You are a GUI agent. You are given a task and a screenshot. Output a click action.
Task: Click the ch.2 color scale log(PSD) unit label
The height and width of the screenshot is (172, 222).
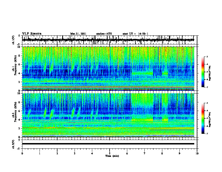coord(210,120)
